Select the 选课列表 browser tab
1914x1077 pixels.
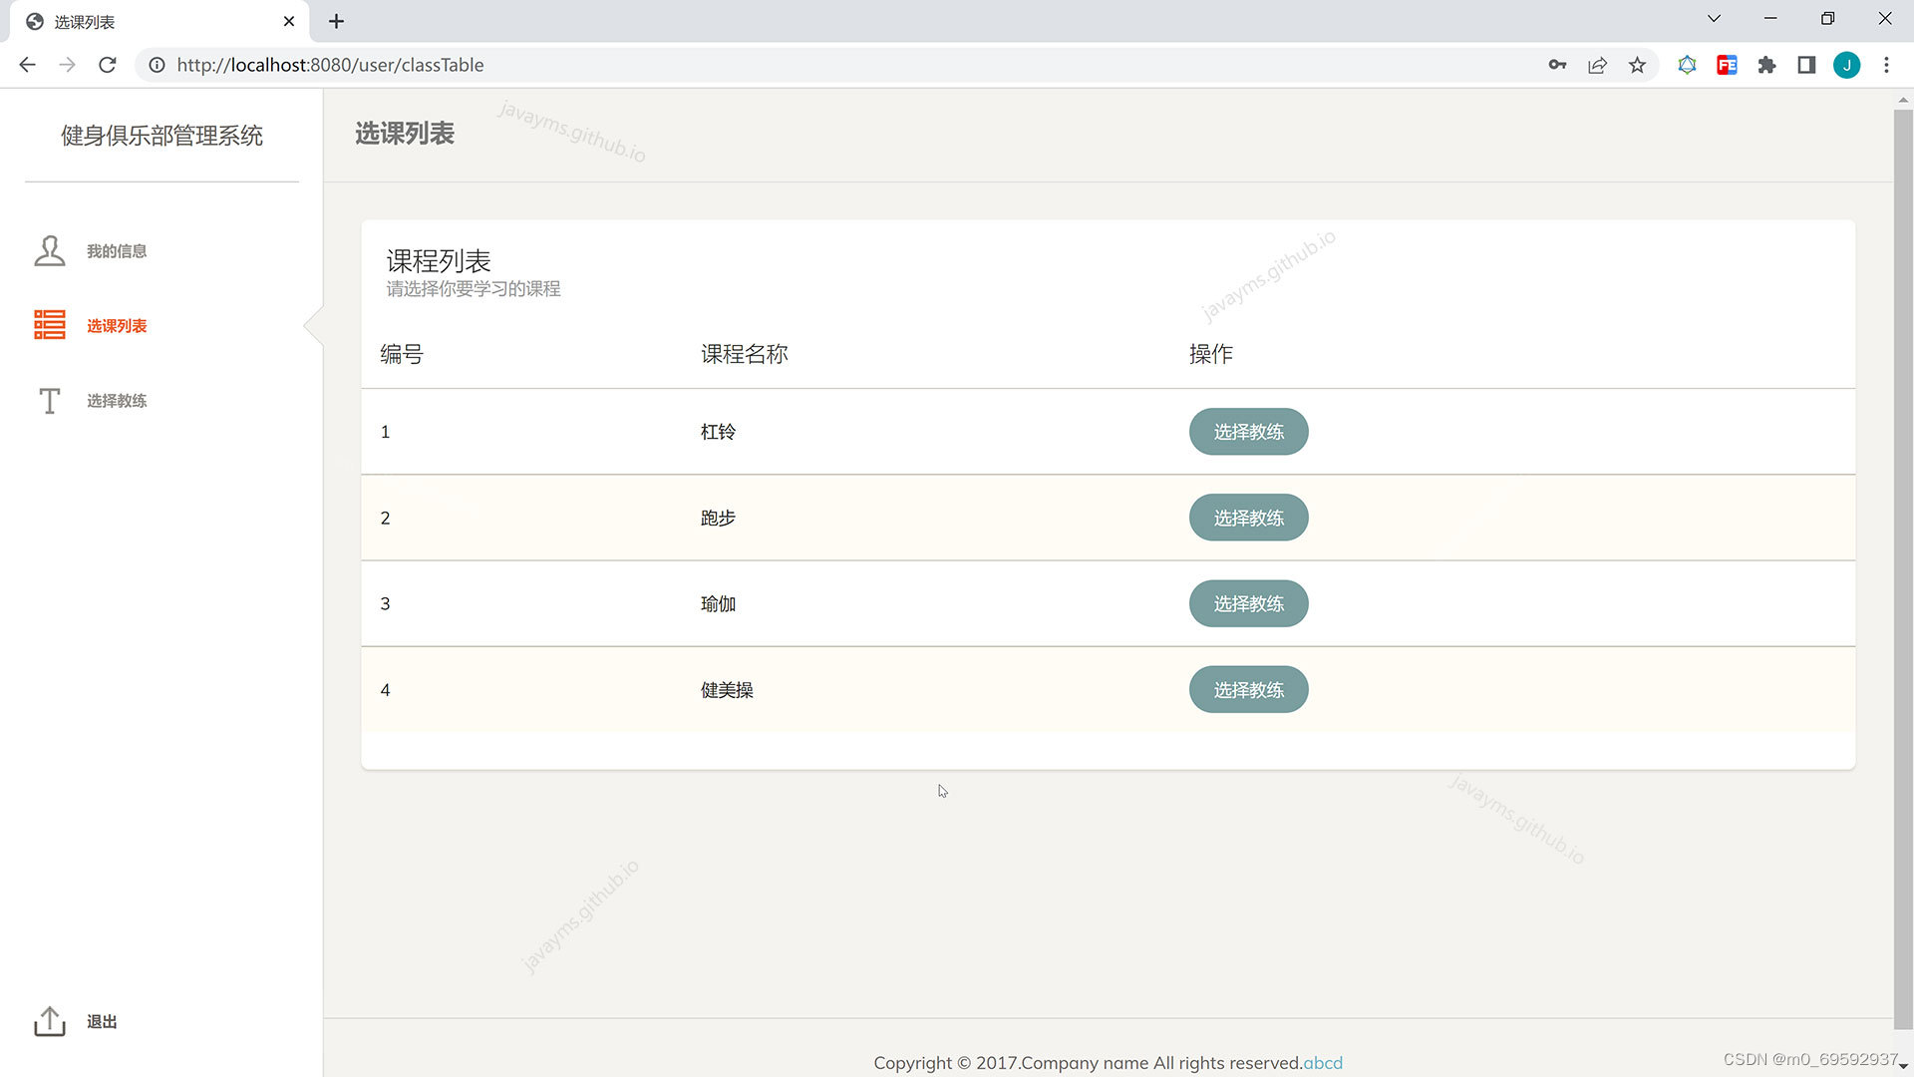pyautogui.click(x=159, y=22)
